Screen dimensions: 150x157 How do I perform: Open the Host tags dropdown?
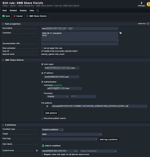[x=69, y=139]
